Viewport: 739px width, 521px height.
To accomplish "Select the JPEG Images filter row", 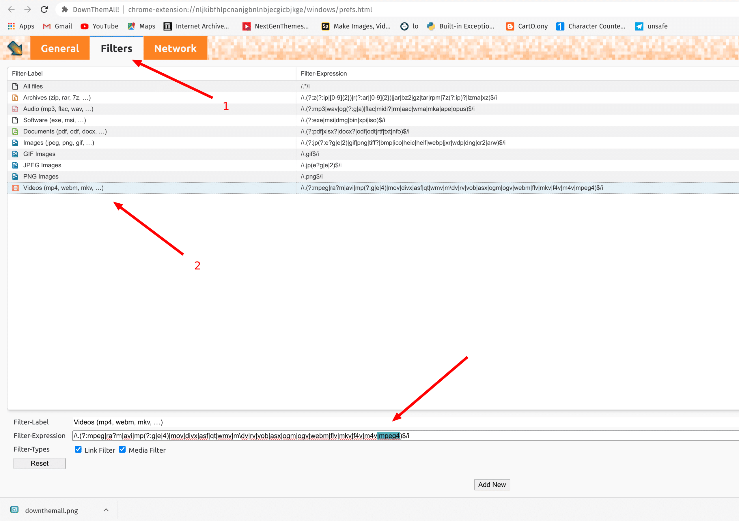I will 42,165.
